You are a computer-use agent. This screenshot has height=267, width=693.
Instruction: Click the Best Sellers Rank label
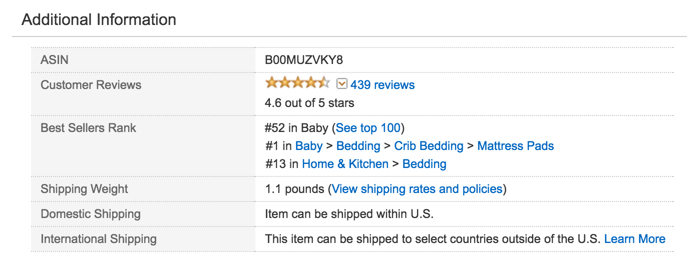coord(88,128)
